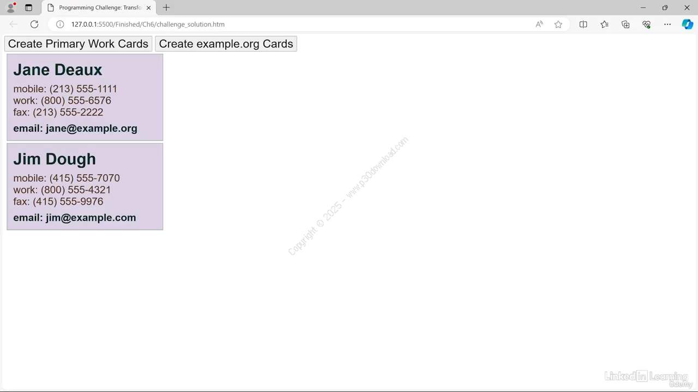This screenshot has width=698, height=392.
Task: Select email: jim@example.com text
Action: 75,218
